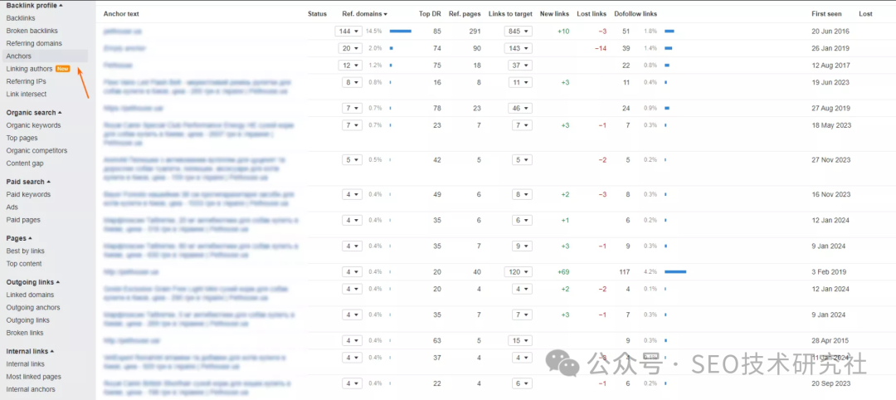Viewport: 896px width, 400px height.
Task: Collapse the Backlink profile section
Action: click(34, 5)
